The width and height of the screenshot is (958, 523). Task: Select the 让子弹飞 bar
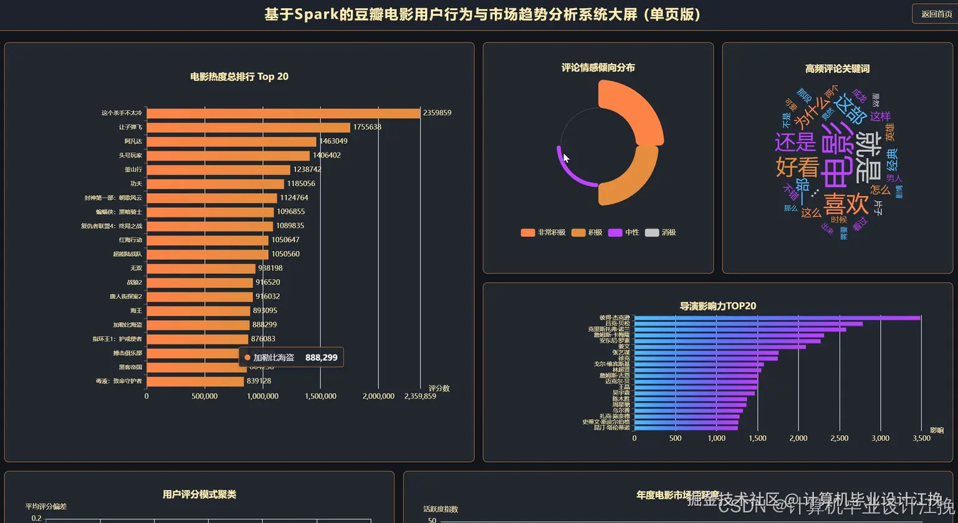[249, 127]
